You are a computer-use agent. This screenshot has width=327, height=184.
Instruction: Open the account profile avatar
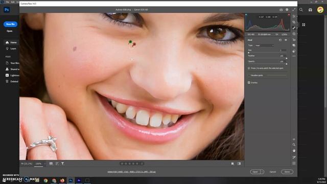click(320, 10)
